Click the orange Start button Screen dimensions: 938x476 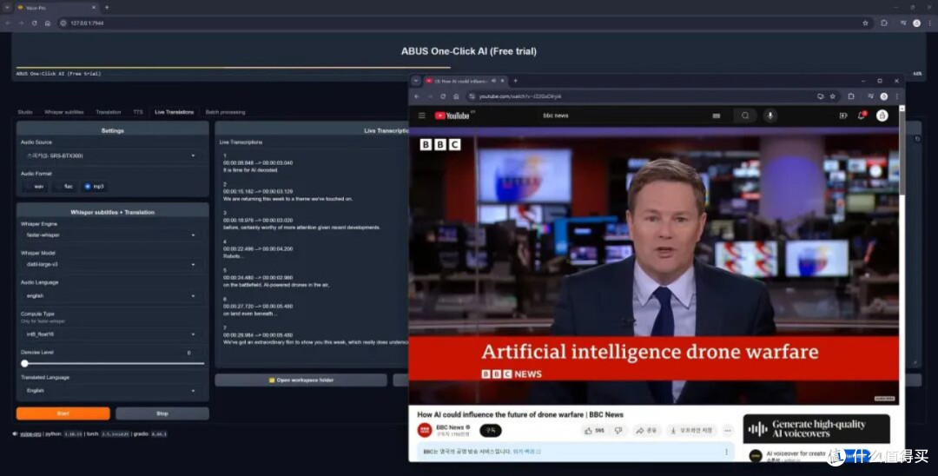tap(63, 413)
